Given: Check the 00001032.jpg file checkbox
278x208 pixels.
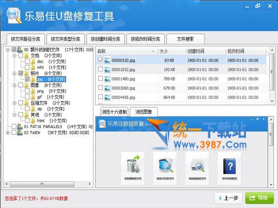Looking at the screenshot, I should point(101,69).
